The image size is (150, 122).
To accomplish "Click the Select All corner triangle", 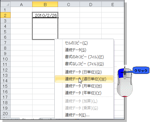I will 8,5.
